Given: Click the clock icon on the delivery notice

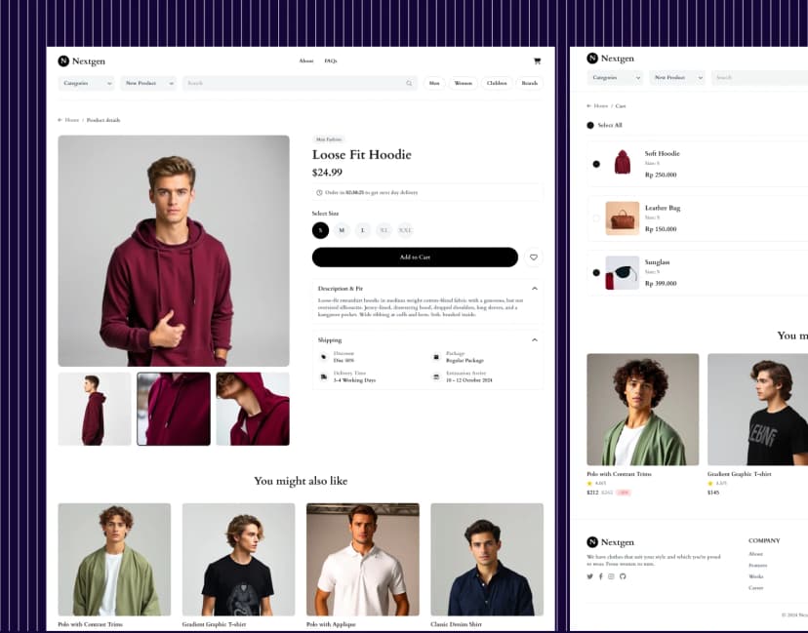Looking at the screenshot, I should 319,193.
